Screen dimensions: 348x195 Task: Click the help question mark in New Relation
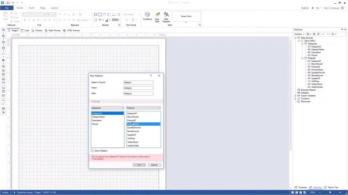(x=151, y=76)
